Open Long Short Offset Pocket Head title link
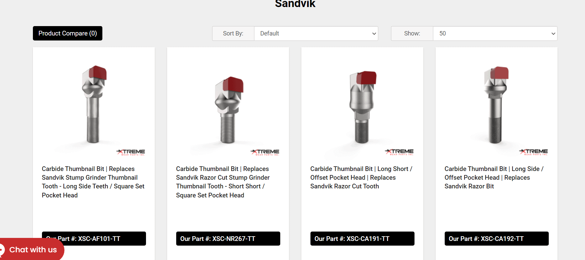 pos(361,178)
